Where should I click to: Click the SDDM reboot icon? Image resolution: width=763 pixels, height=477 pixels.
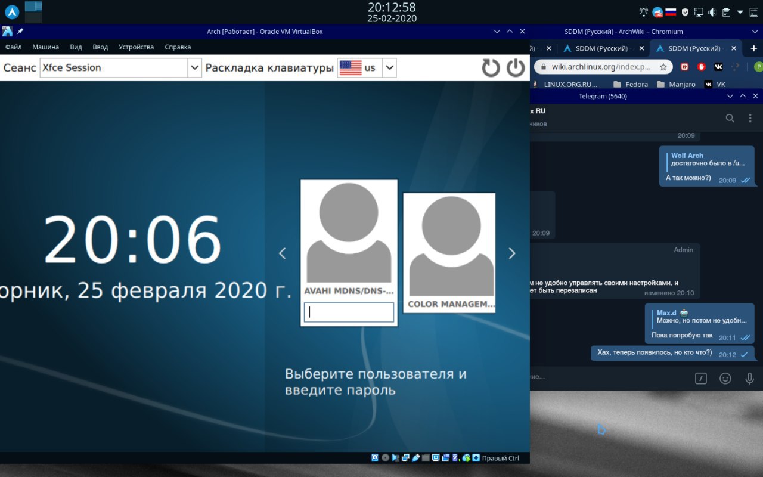tap(491, 68)
